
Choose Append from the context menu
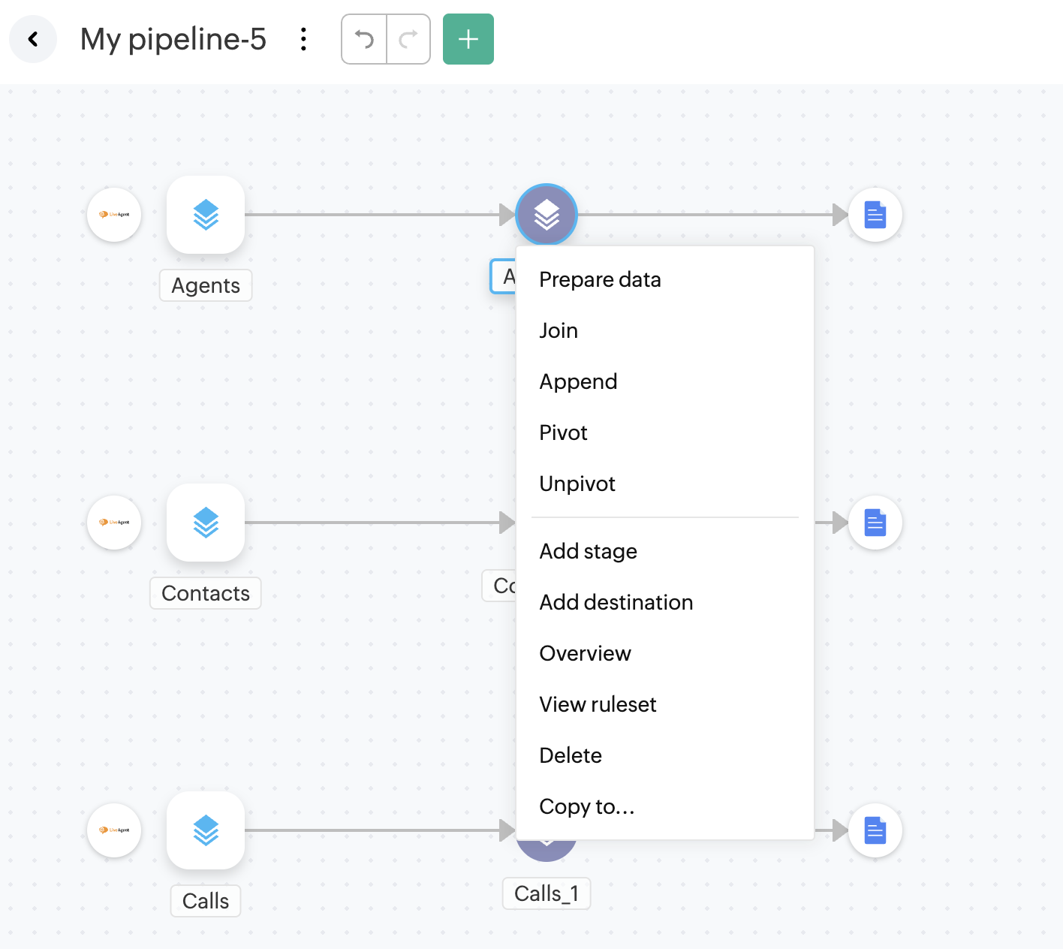(578, 381)
